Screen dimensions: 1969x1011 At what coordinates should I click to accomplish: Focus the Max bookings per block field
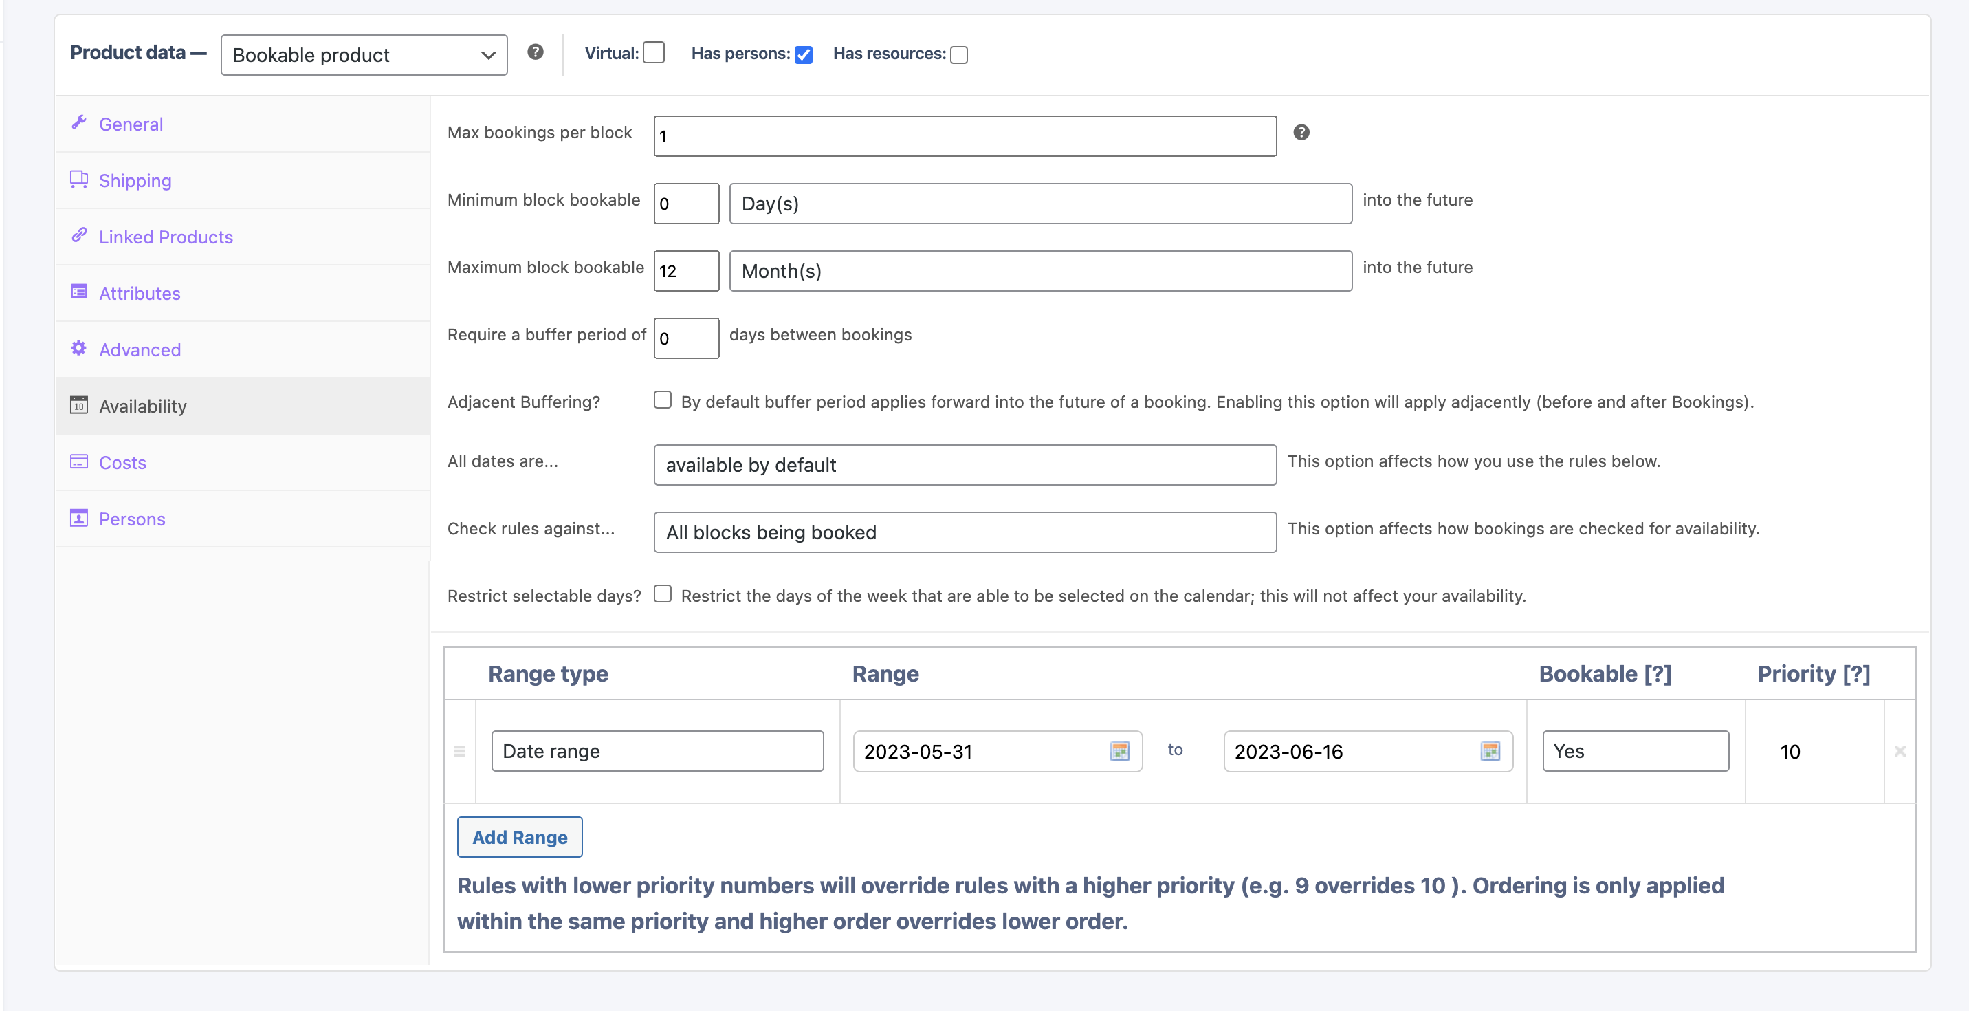(x=965, y=136)
